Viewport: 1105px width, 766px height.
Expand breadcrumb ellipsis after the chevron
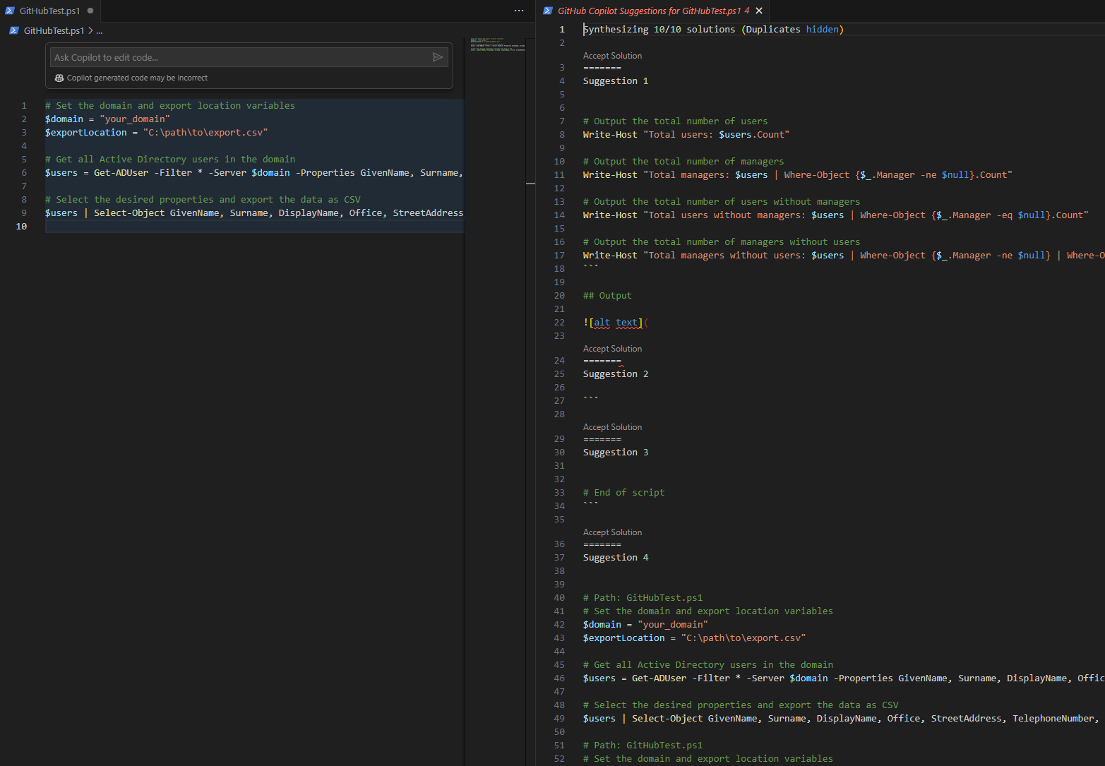pos(100,31)
